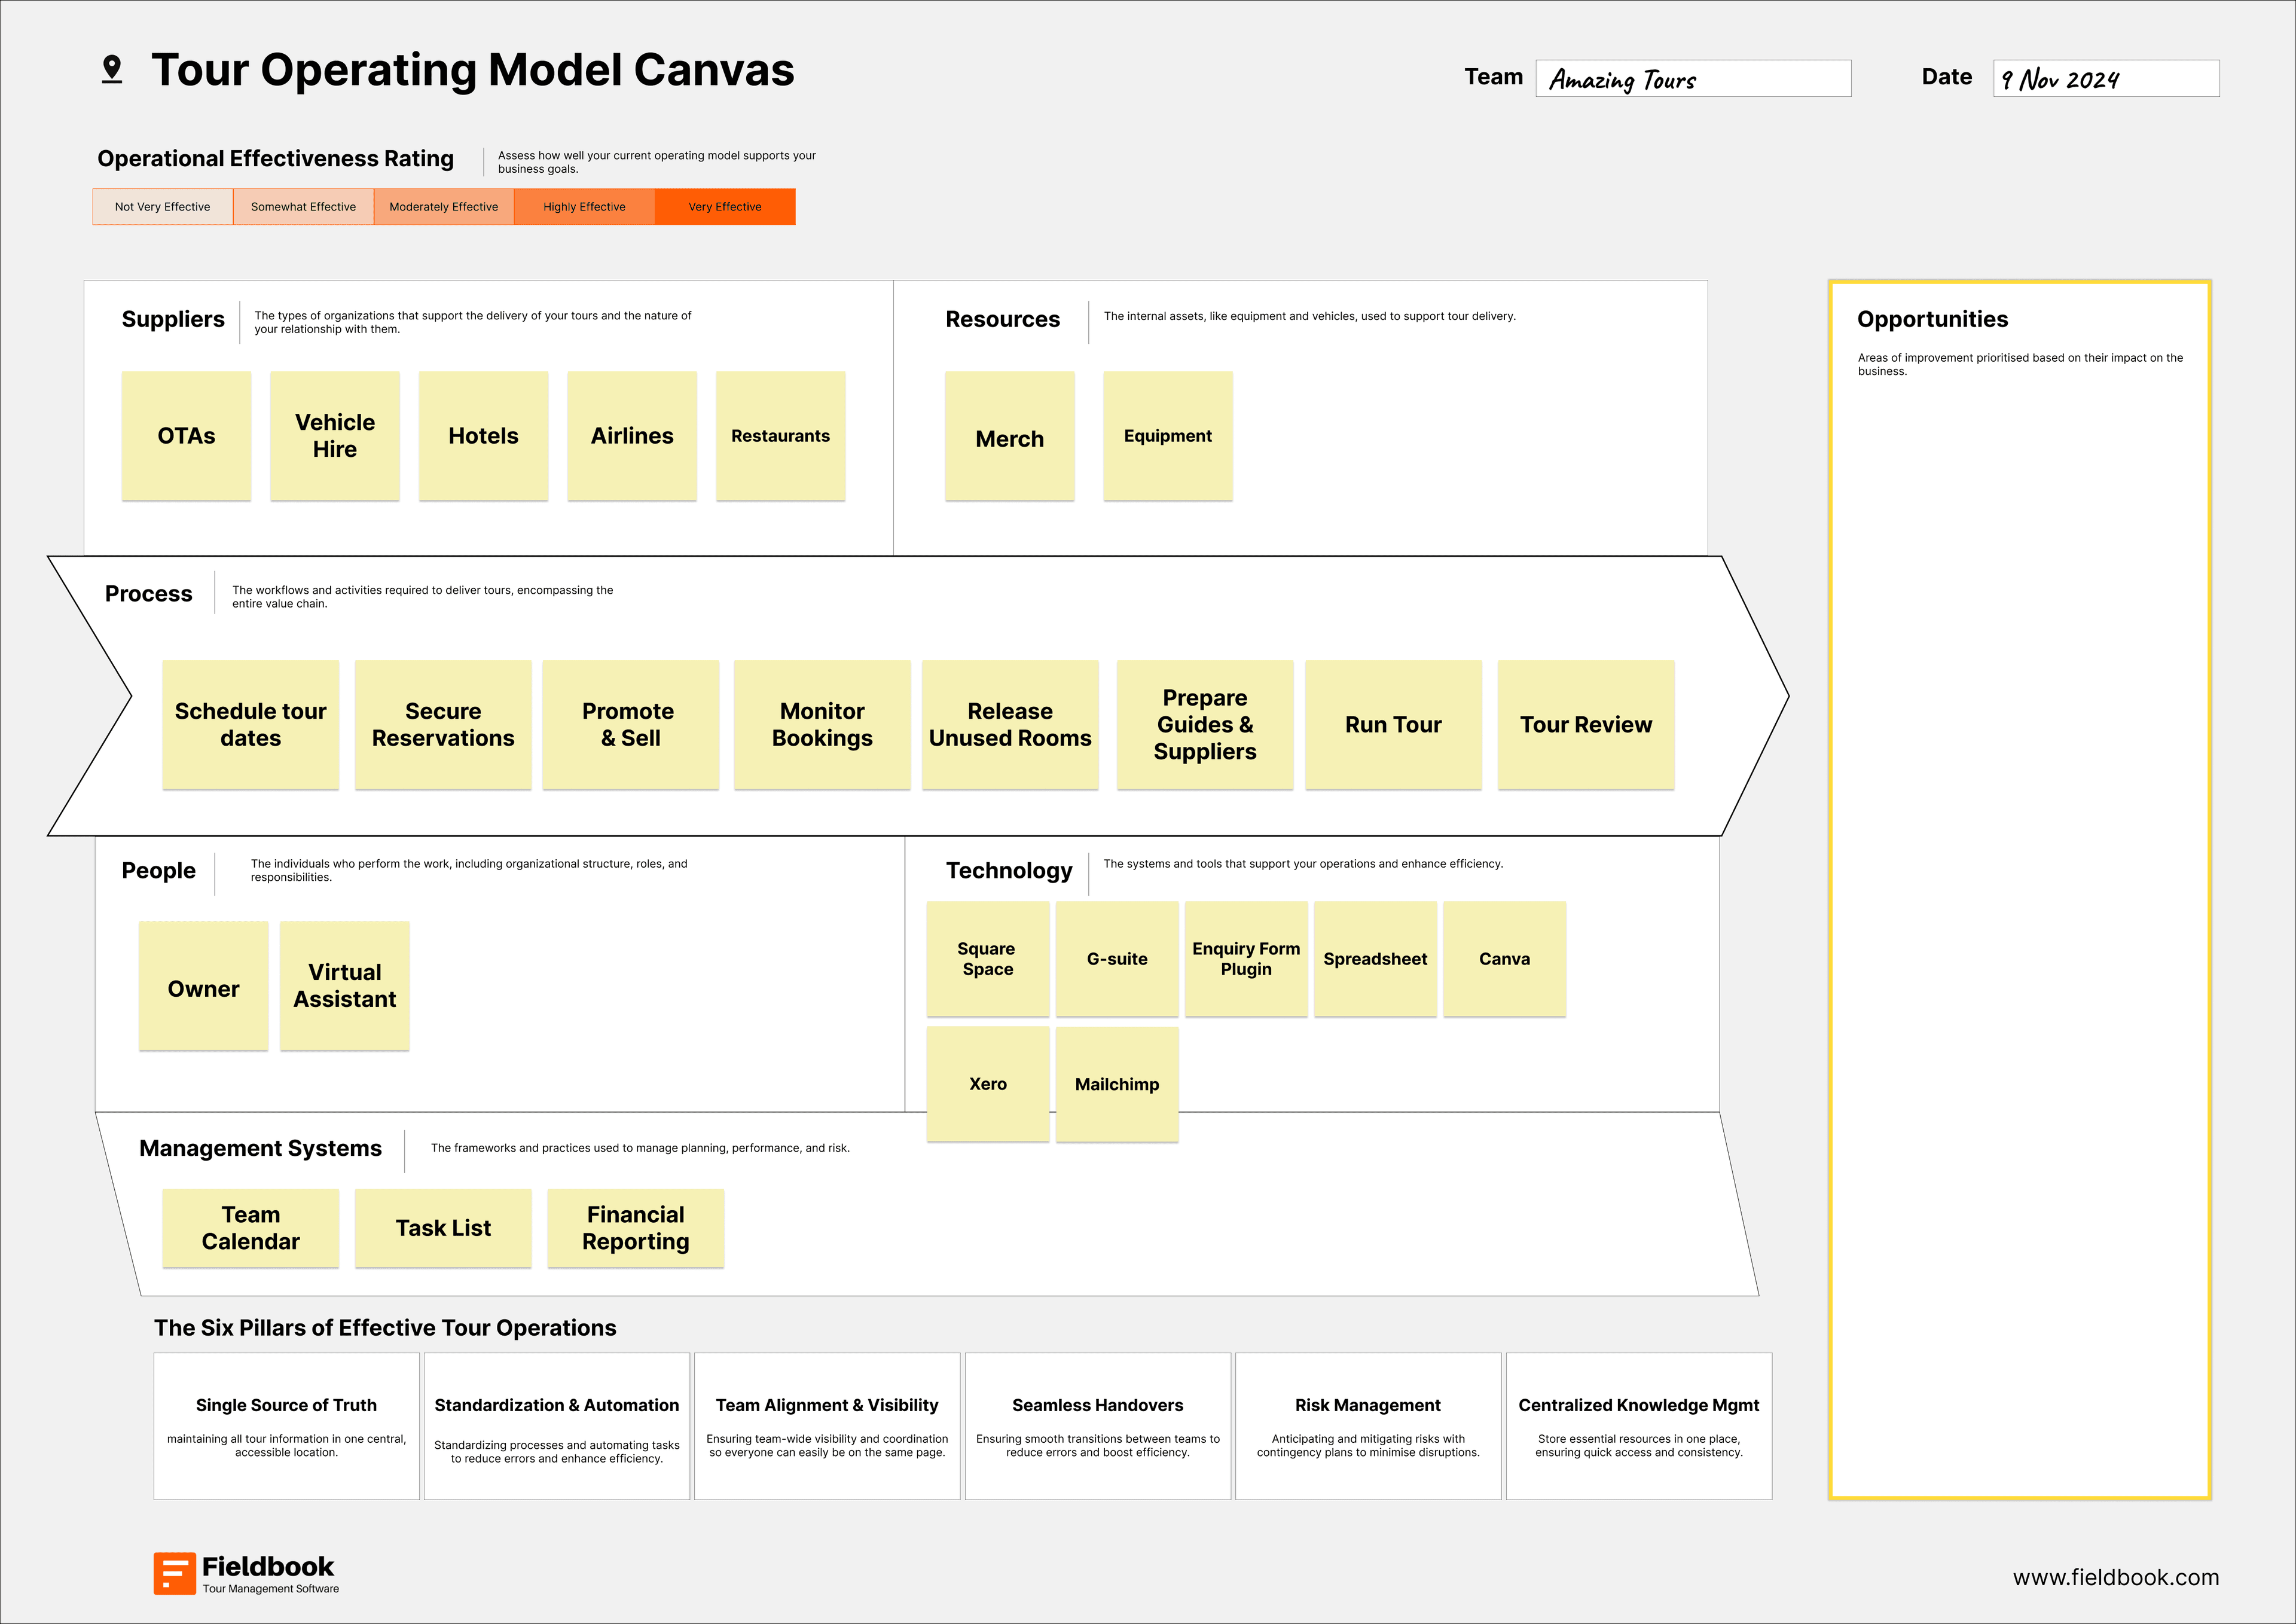Click the Virtual Assistant people sticky note
2296x1624 pixels.
344,985
